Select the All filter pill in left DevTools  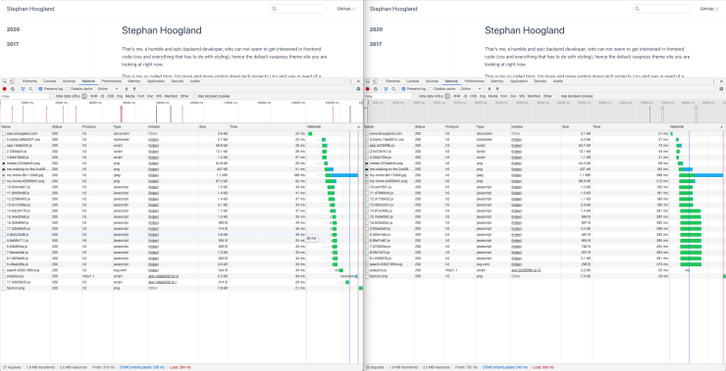point(84,96)
